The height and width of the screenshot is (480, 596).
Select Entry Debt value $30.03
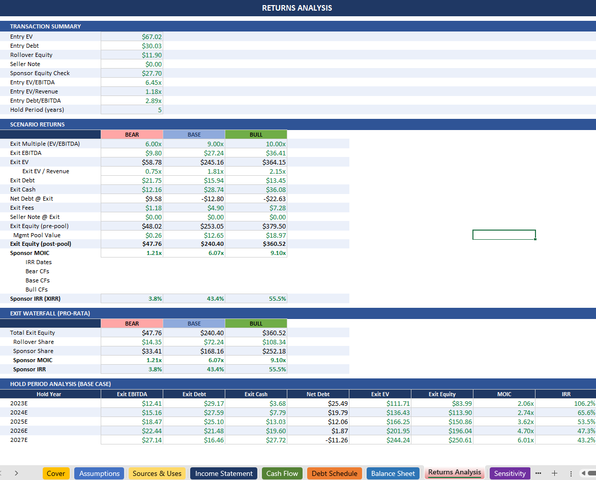click(132, 46)
